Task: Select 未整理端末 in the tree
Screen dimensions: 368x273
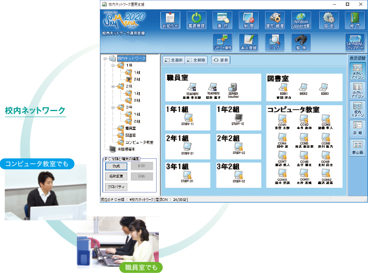Action: click(126, 149)
